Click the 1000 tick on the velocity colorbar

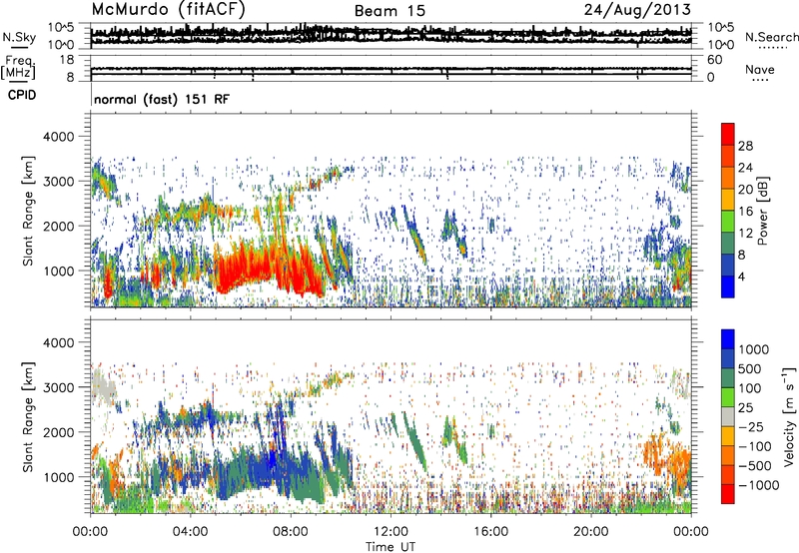tap(754, 349)
